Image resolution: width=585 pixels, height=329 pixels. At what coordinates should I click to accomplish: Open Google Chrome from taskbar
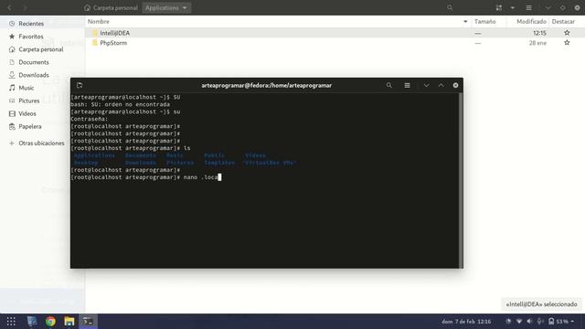coord(50,321)
